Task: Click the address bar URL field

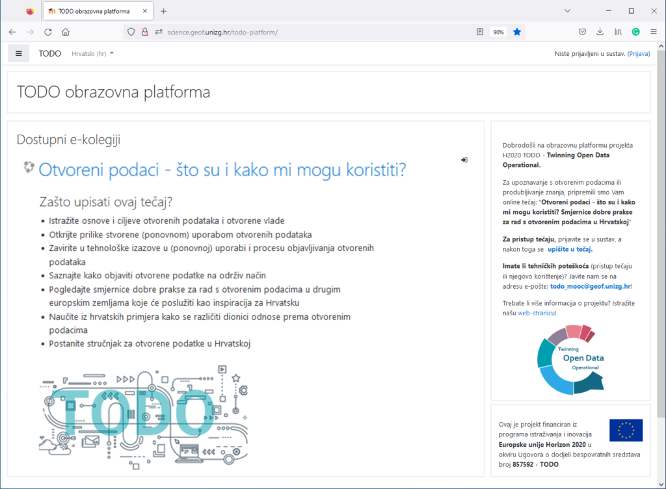Action: click(312, 32)
